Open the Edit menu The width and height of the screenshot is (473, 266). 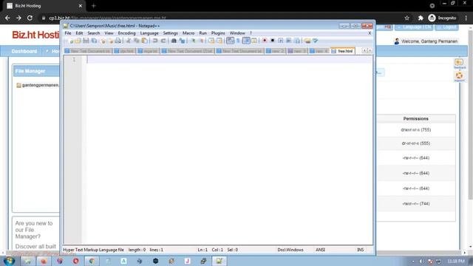[79, 33]
